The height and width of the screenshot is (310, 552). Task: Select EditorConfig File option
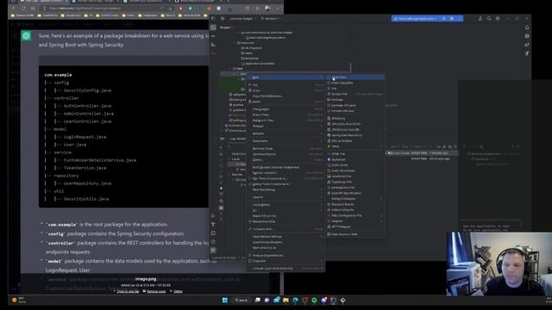pyautogui.click(x=354, y=210)
